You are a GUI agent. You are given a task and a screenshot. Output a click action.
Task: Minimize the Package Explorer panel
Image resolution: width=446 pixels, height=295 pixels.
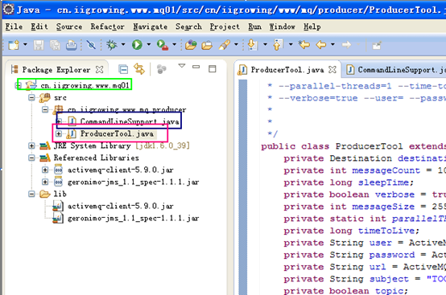coord(196,67)
